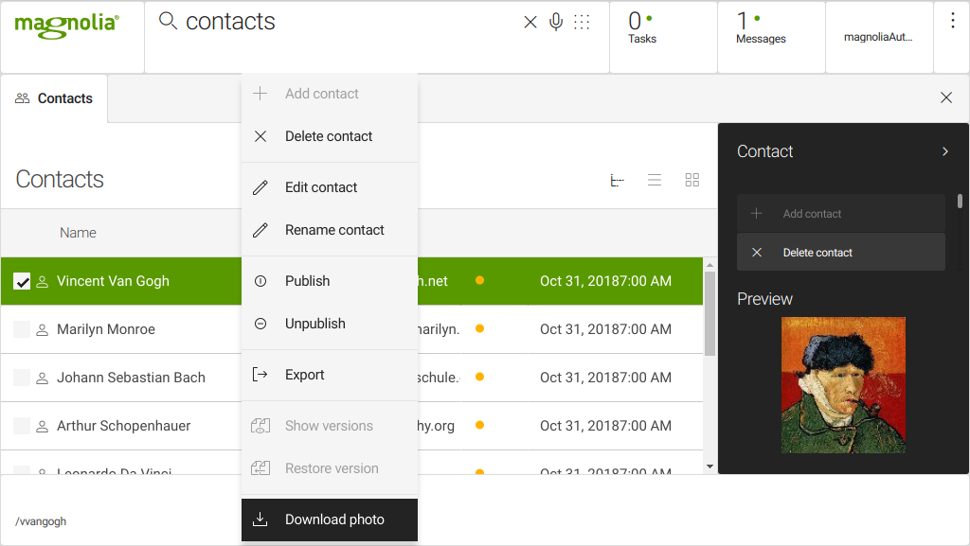970x546 pixels.
Task: Uncheck the Vincent Van Gogh row checkbox
Action: 22,281
